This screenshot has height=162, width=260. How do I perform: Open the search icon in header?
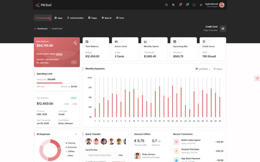pyautogui.click(x=166, y=5)
